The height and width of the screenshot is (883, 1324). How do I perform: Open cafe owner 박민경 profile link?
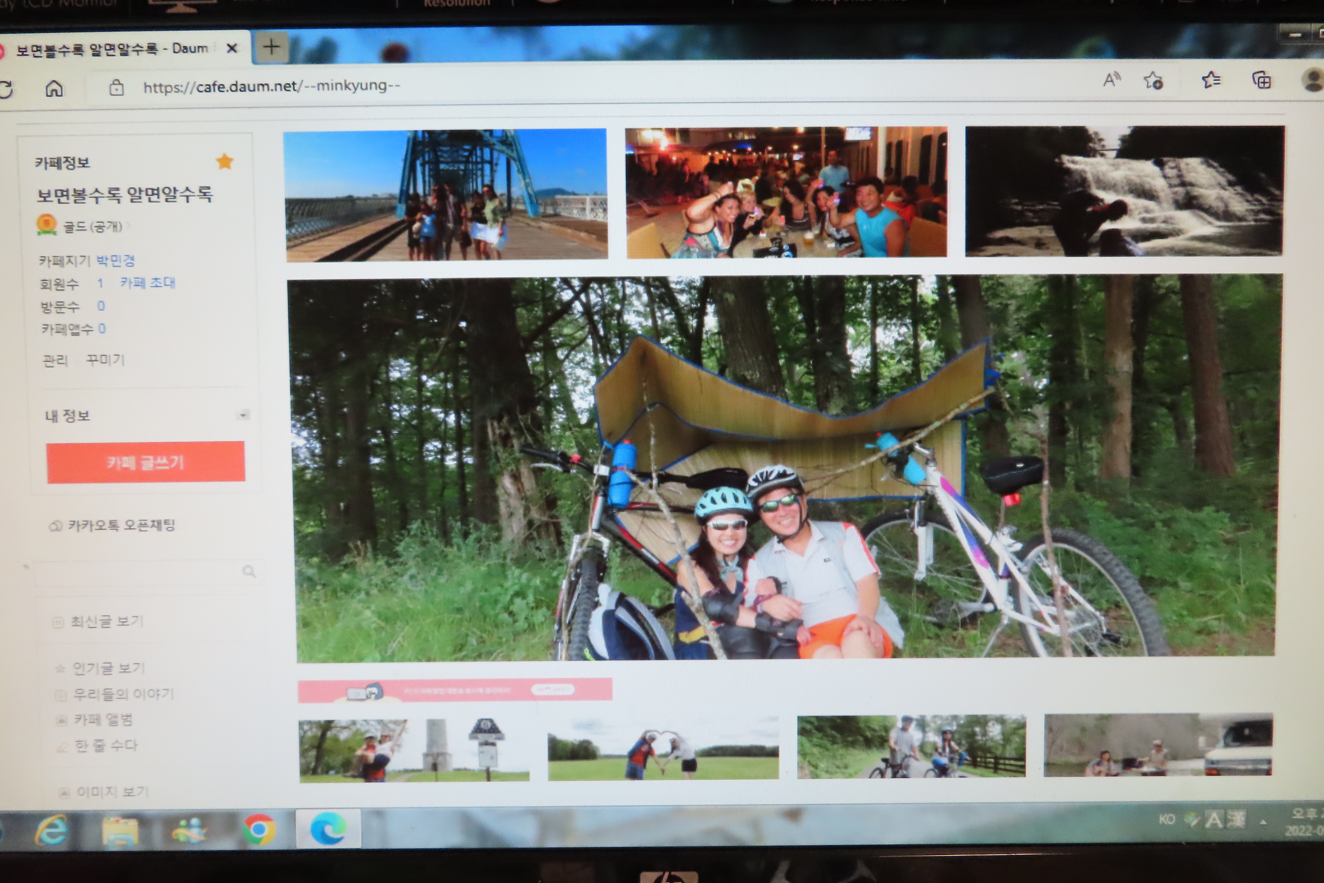pyautogui.click(x=115, y=260)
